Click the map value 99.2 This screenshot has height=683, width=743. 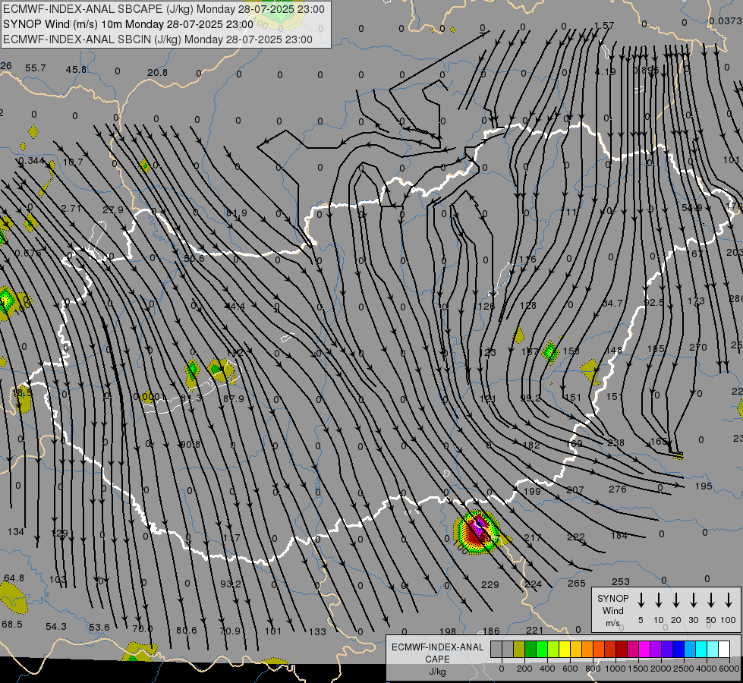click(x=530, y=398)
